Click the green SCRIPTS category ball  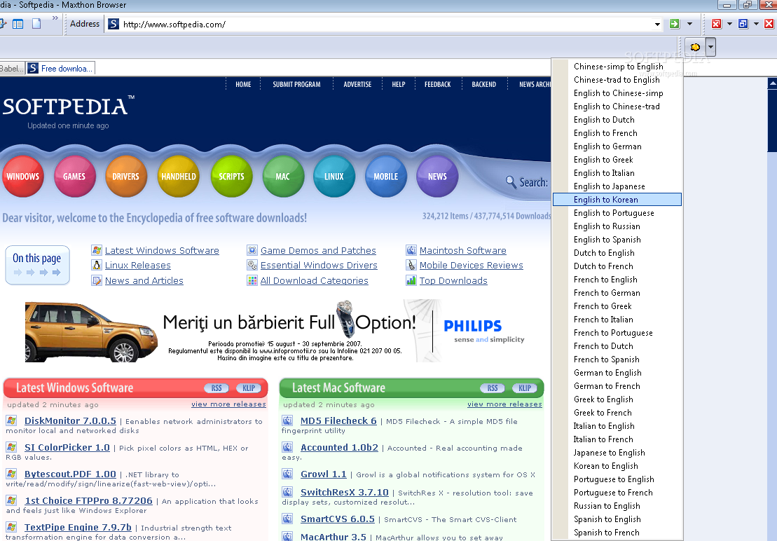[231, 177]
